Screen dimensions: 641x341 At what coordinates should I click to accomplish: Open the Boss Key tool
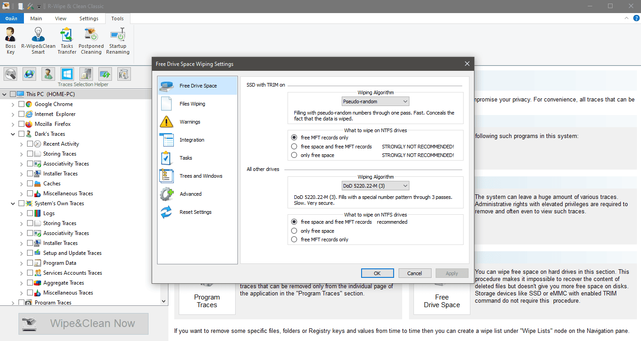(10, 41)
